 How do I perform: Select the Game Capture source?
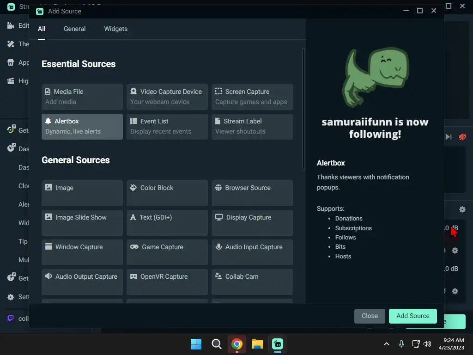[x=167, y=252]
